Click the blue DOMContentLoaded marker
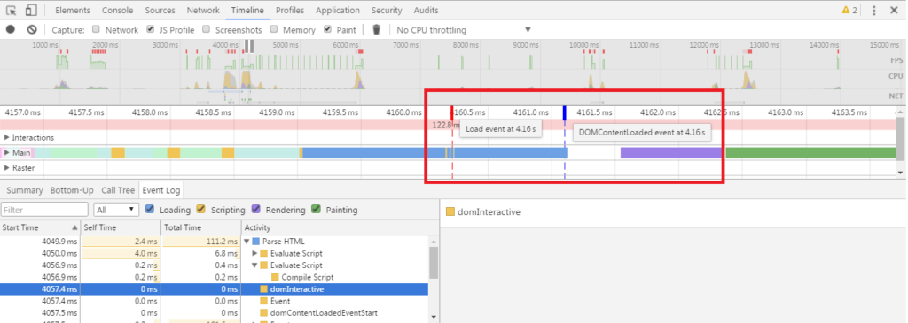The height and width of the screenshot is (323, 908). coord(565,113)
